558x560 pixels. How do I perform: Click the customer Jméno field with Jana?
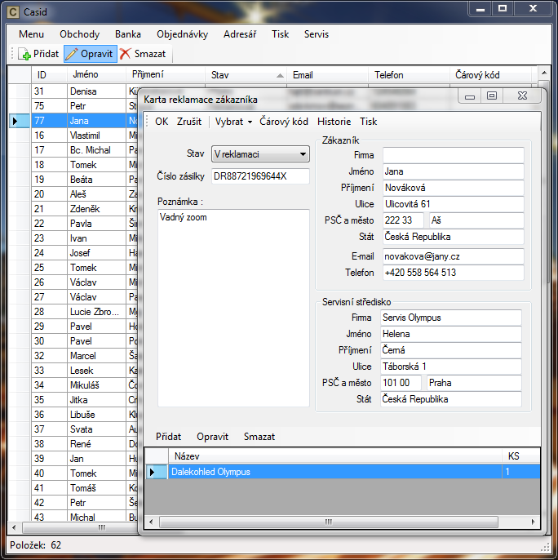[454, 171]
